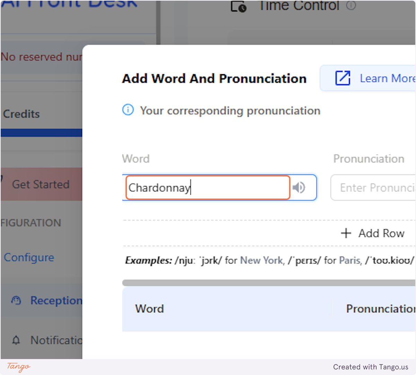Add a new word row
Viewport: 416px width, 375px height.
click(x=373, y=233)
